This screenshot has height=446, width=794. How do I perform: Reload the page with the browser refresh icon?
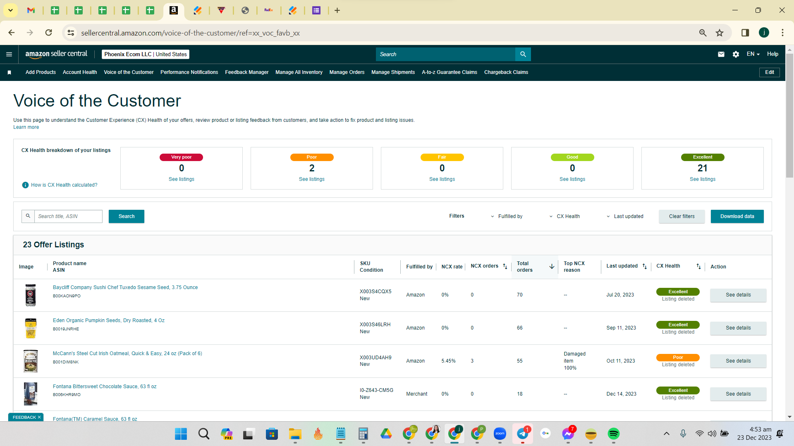[x=49, y=33]
